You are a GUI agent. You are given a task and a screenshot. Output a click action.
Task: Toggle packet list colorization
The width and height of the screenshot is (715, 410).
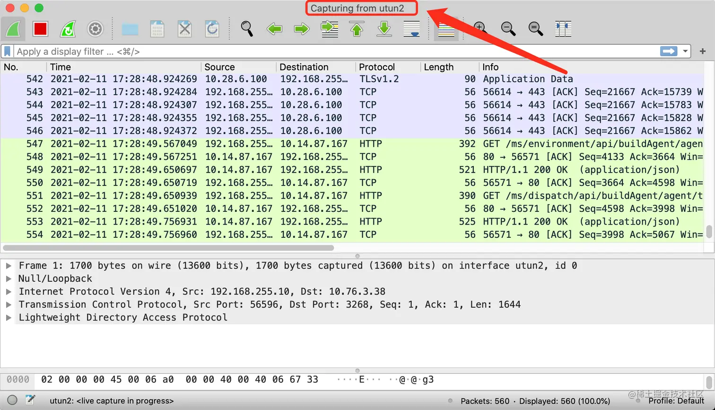446,29
